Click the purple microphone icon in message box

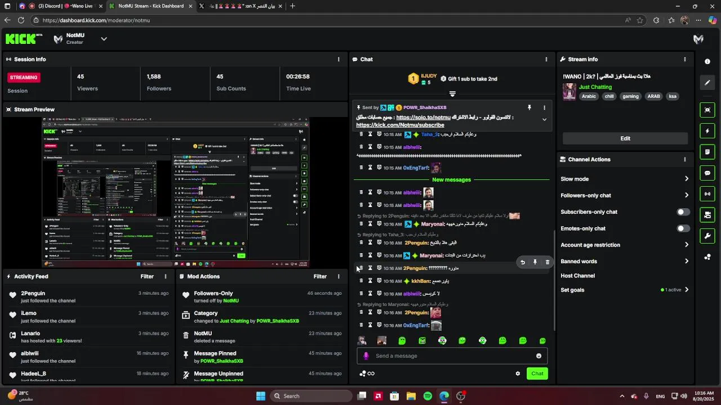tap(366, 356)
